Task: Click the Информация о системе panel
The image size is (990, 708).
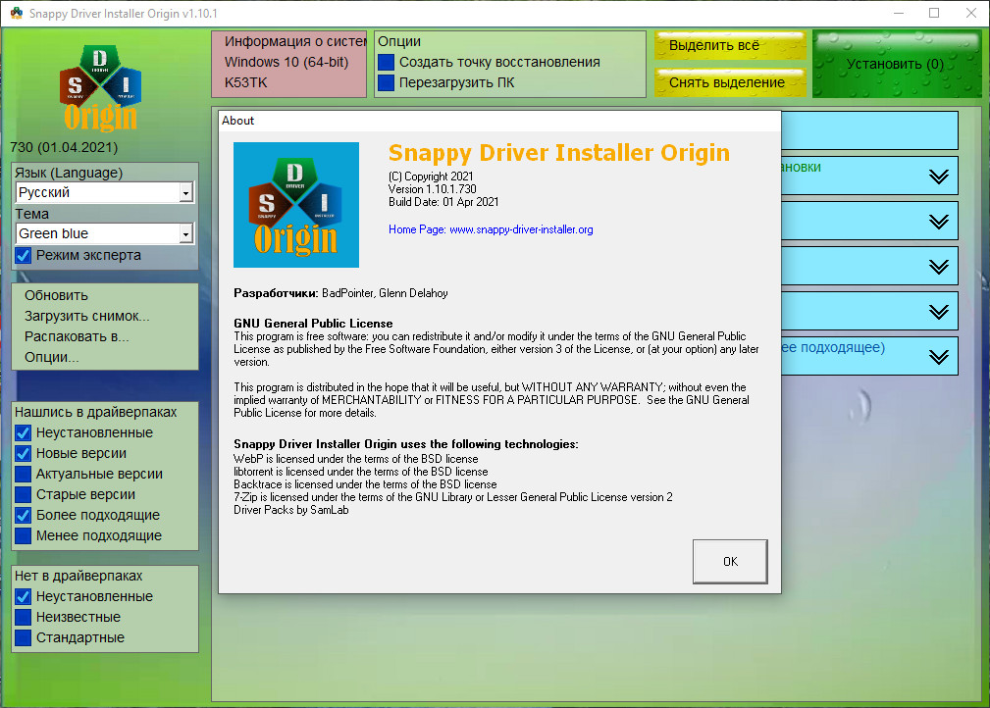Action: pos(288,63)
